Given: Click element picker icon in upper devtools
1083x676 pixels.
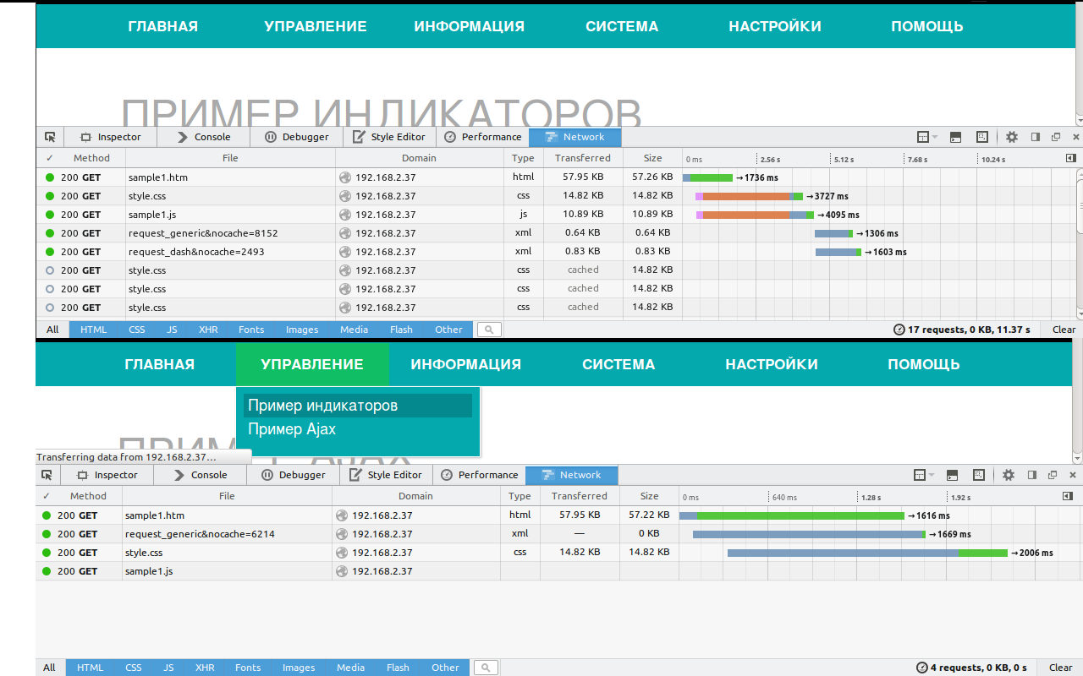Looking at the screenshot, I should point(50,137).
